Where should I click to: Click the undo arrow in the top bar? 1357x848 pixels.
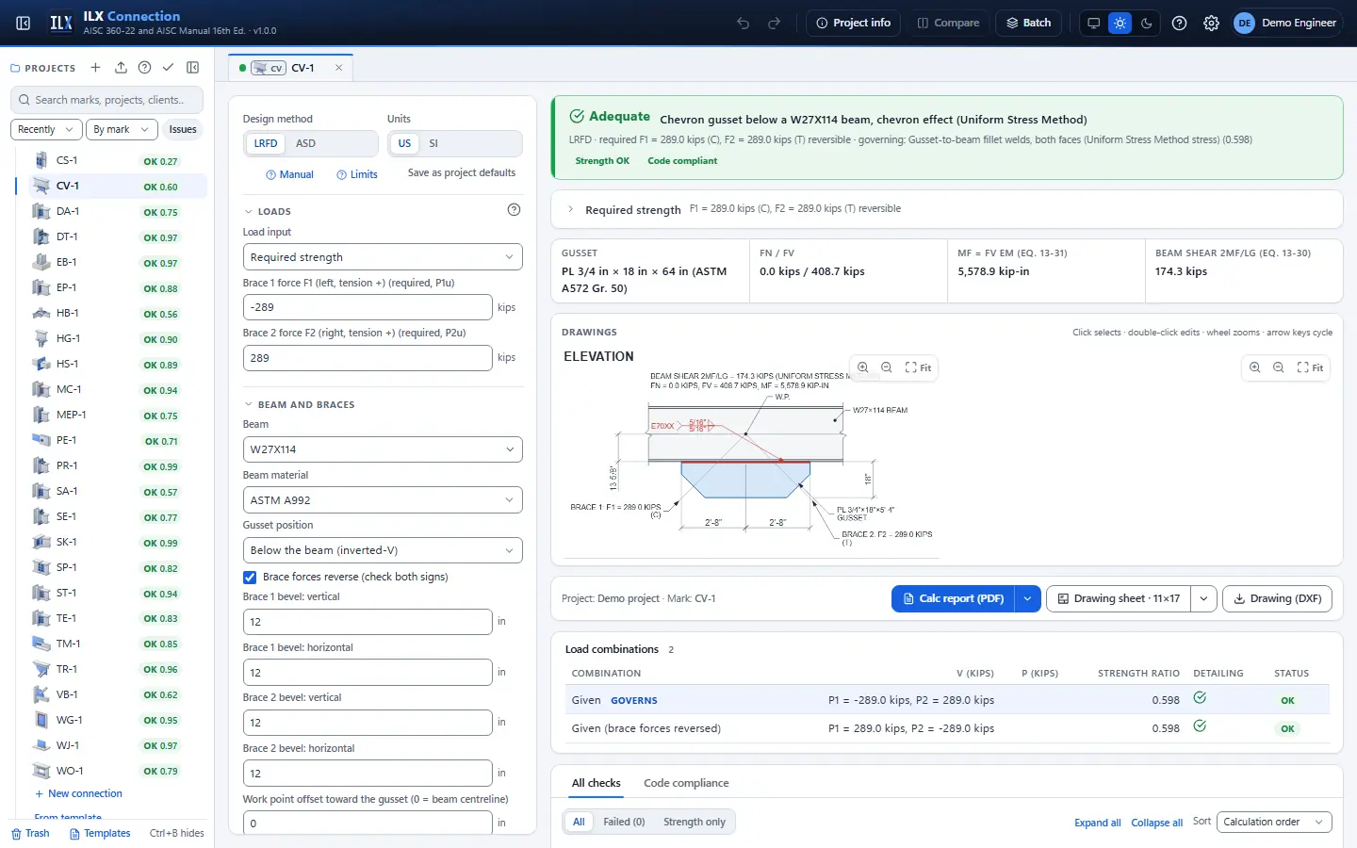click(744, 23)
